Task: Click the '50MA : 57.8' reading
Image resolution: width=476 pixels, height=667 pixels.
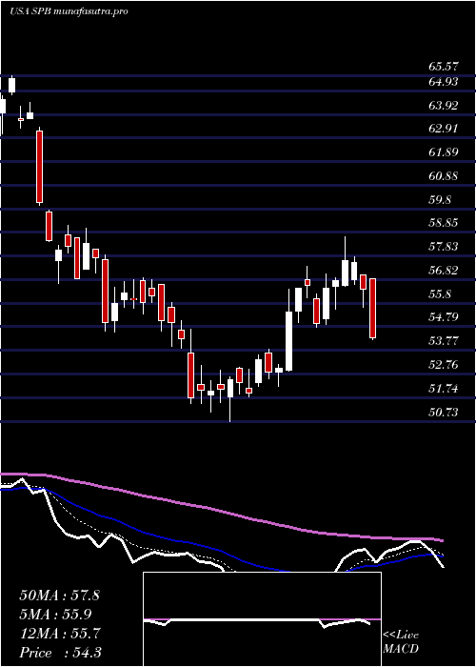Action: coord(59,596)
